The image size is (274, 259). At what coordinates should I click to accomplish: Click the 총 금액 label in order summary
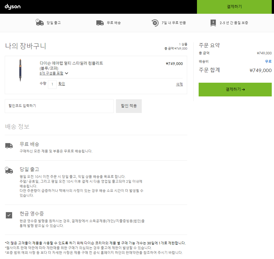(204, 53)
